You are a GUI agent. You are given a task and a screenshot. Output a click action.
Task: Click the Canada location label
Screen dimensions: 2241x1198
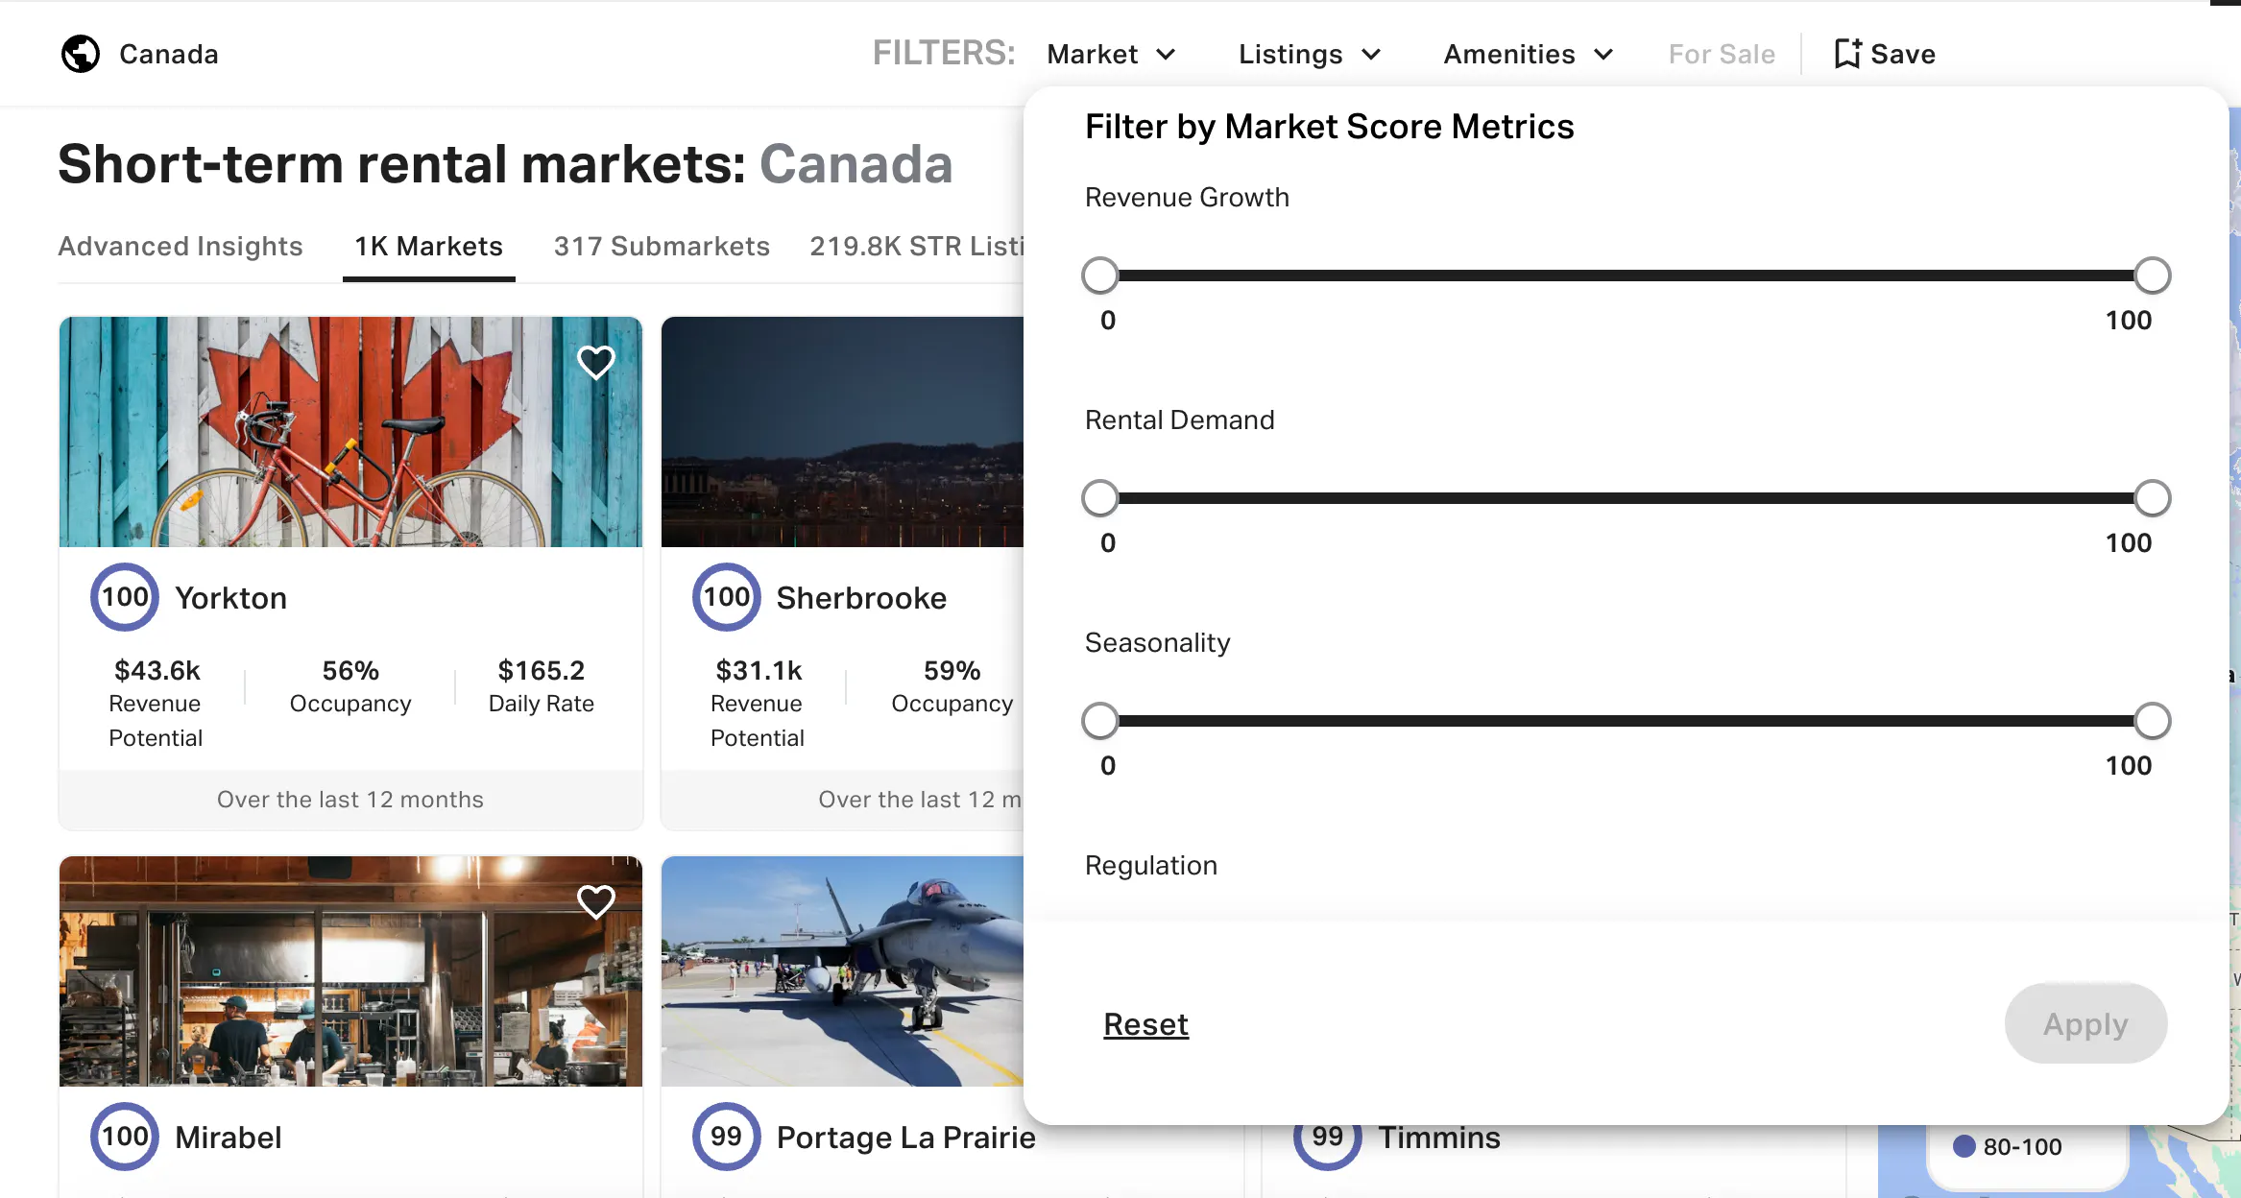coord(169,54)
